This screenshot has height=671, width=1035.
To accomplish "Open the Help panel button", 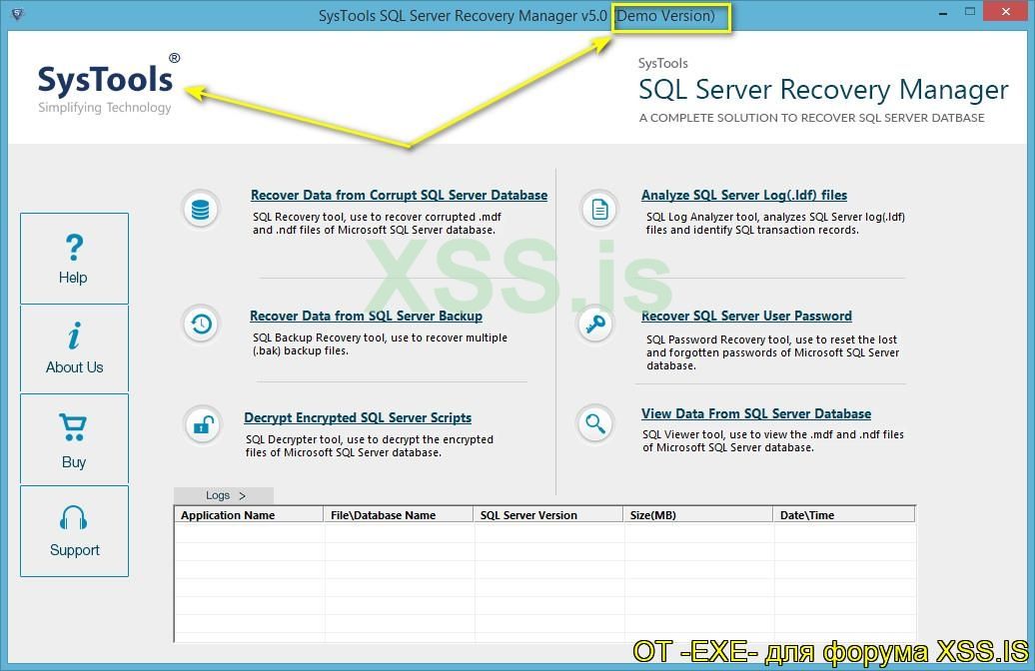I will point(74,258).
